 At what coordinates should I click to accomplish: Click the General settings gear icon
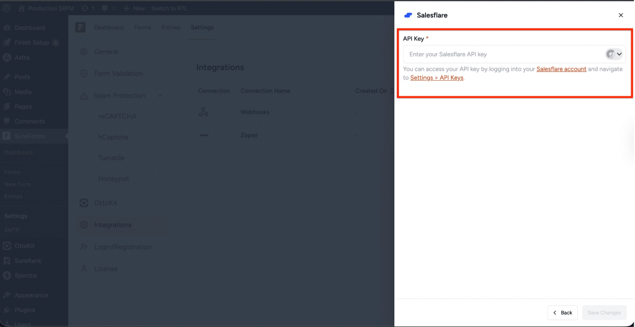pyautogui.click(x=84, y=52)
